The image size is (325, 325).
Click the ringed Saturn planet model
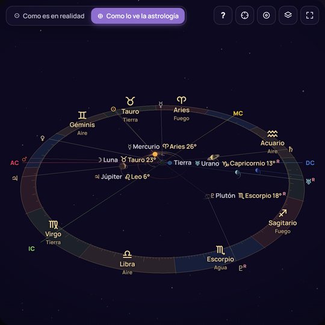click(213, 157)
